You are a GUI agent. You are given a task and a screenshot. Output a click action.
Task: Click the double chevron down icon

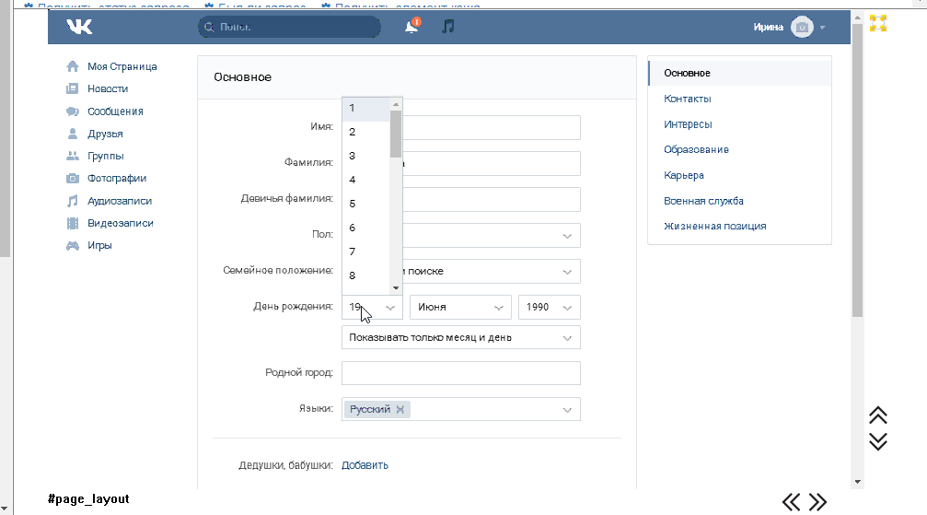(x=878, y=441)
